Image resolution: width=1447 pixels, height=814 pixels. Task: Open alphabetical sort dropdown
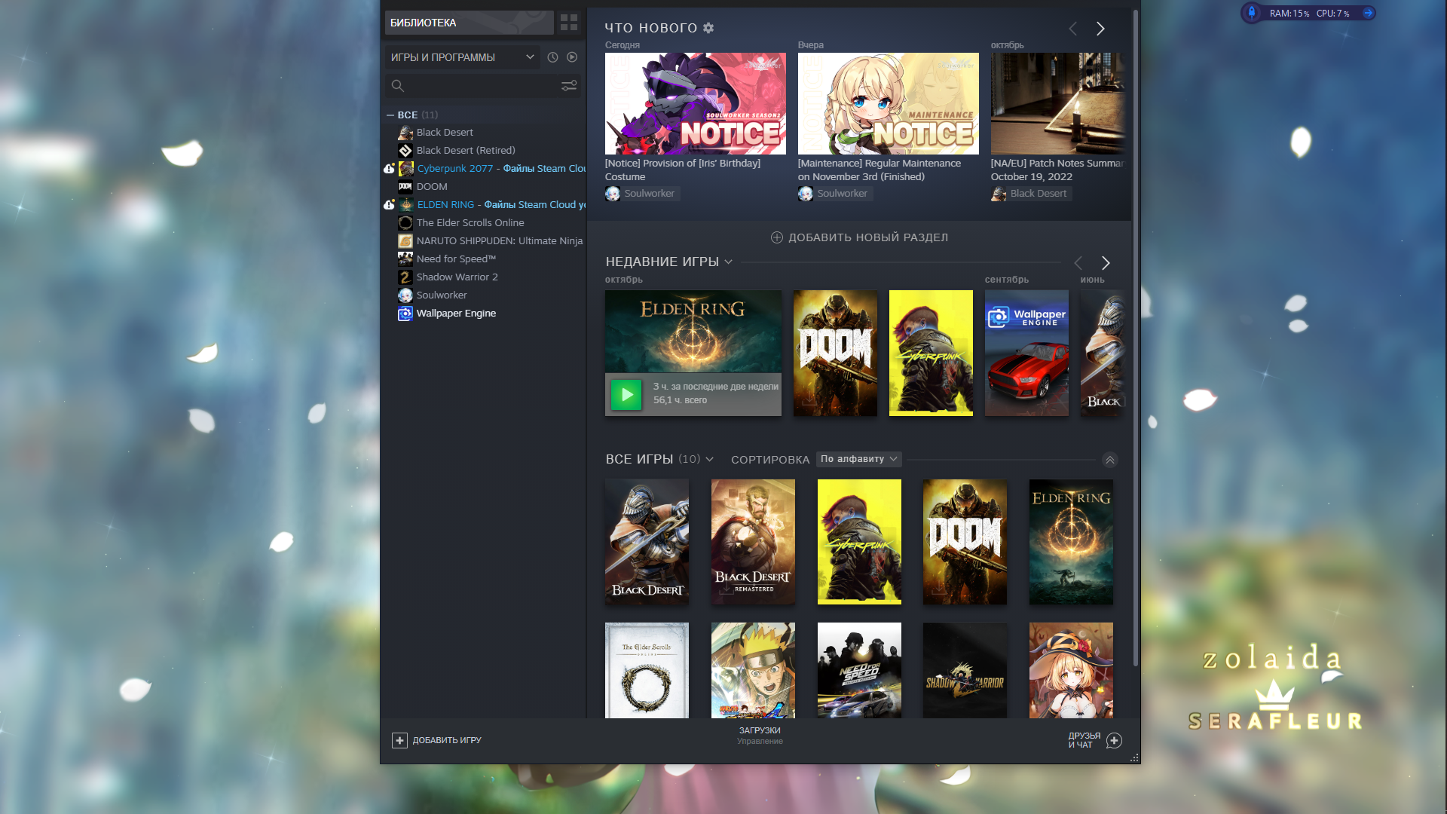[x=858, y=459]
